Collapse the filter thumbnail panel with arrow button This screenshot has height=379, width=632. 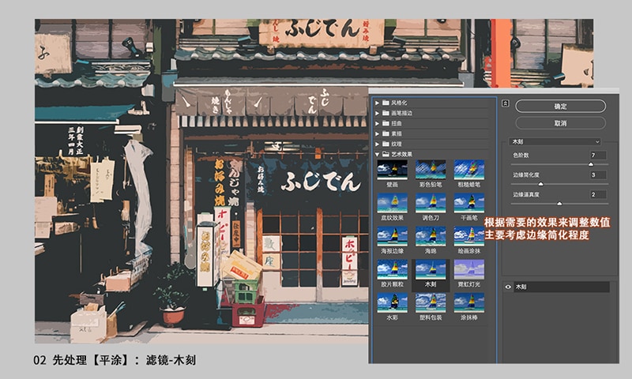[505, 103]
